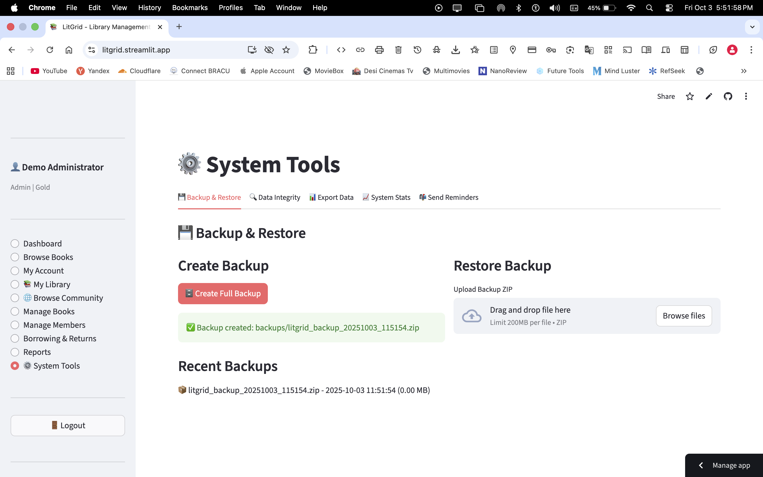Open the Streamlit three-dot menu
The image size is (763, 477).
(746, 96)
